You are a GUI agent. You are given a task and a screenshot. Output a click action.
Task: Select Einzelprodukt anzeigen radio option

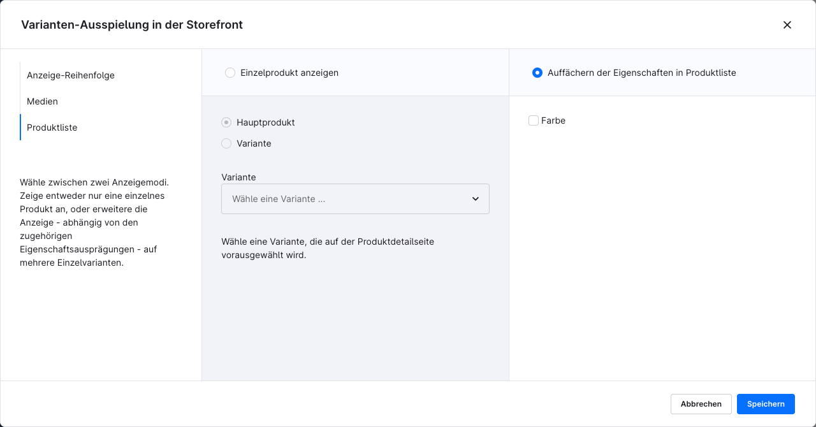click(x=230, y=73)
